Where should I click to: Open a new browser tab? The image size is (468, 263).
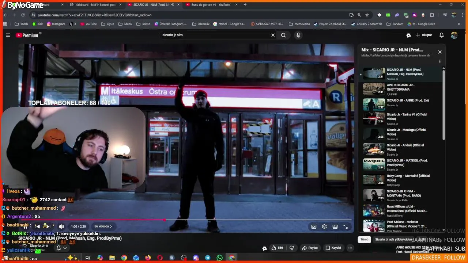245,5
